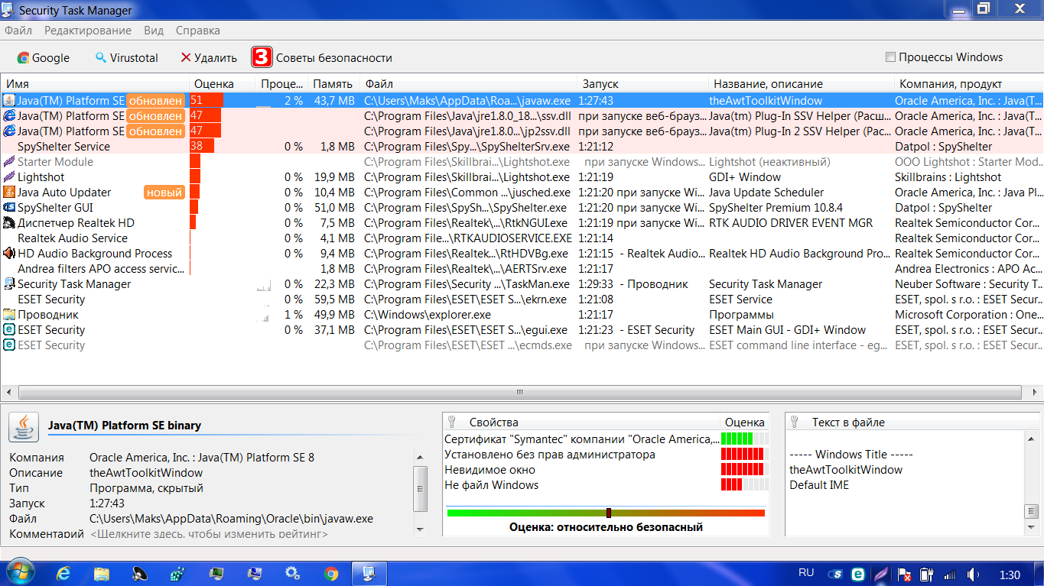
Task: Click the Диспетчер Realtek HD icon
Action: [9, 222]
